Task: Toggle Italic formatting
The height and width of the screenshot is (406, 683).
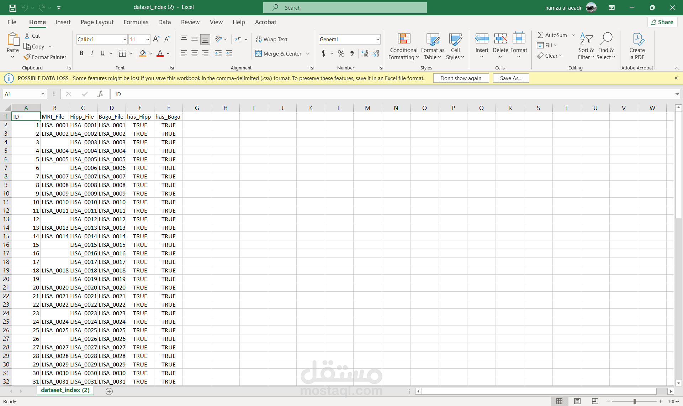Action: [92, 53]
